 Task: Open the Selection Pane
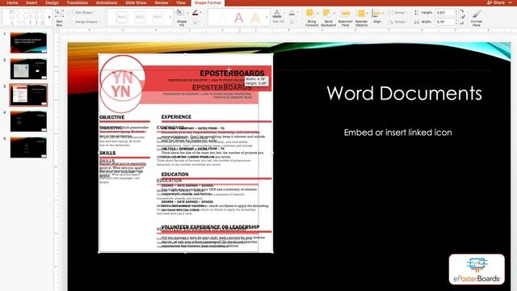(x=345, y=18)
